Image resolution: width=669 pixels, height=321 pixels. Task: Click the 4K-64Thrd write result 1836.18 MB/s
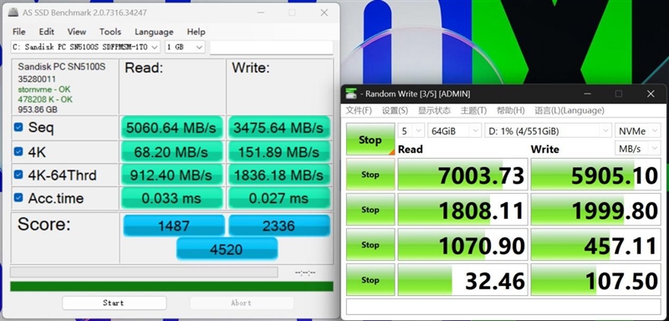click(278, 175)
